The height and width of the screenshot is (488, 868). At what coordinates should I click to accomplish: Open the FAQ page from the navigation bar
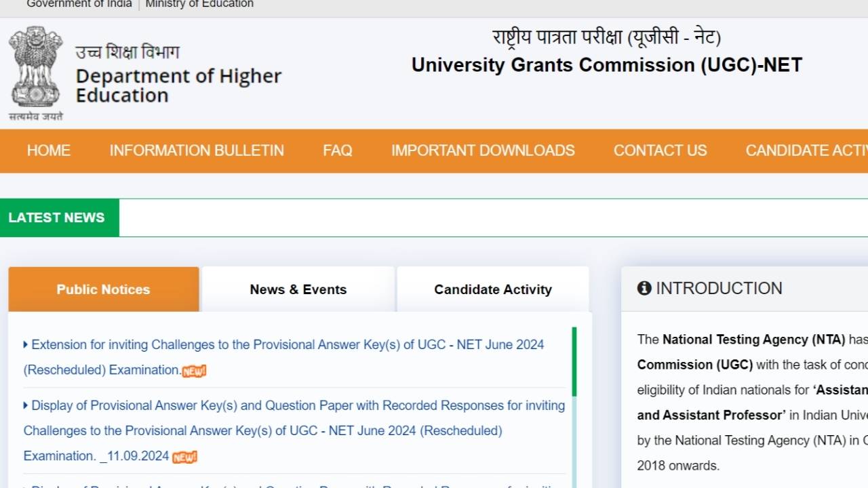pyautogui.click(x=337, y=150)
